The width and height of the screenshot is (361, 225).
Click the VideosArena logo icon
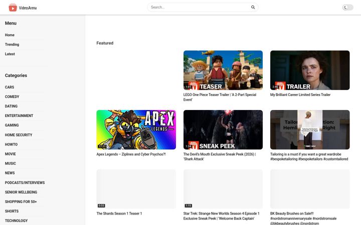[x=13, y=7]
